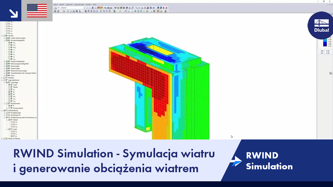Toggle the Lokale Verformungen checkbox

click(x=7, y=38)
